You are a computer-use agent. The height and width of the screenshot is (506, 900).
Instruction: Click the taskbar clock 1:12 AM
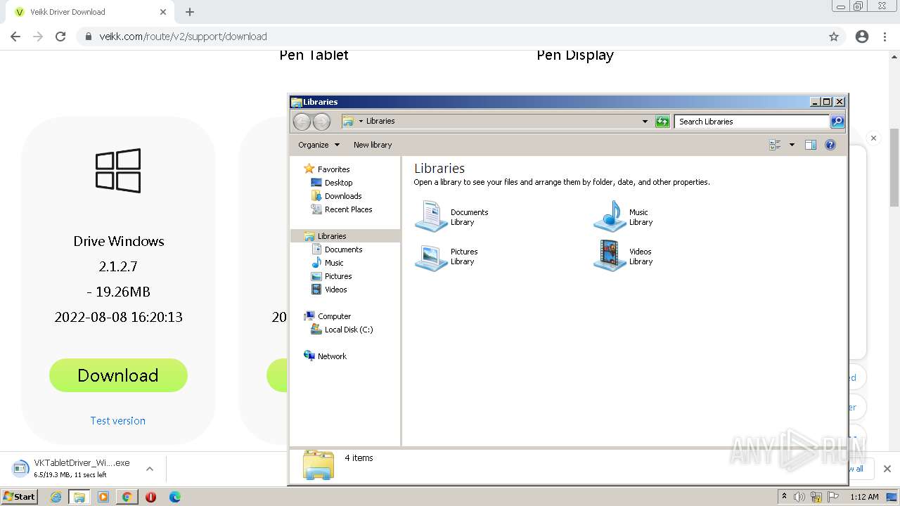pyautogui.click(x=864, y=497)
